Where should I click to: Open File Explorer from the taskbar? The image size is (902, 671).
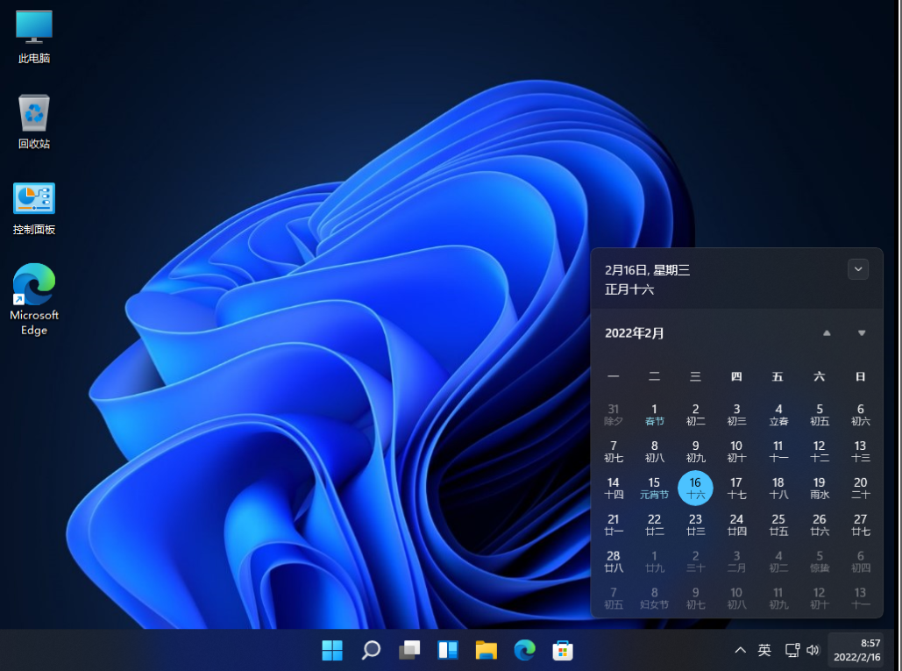click(x=486, y=650)
